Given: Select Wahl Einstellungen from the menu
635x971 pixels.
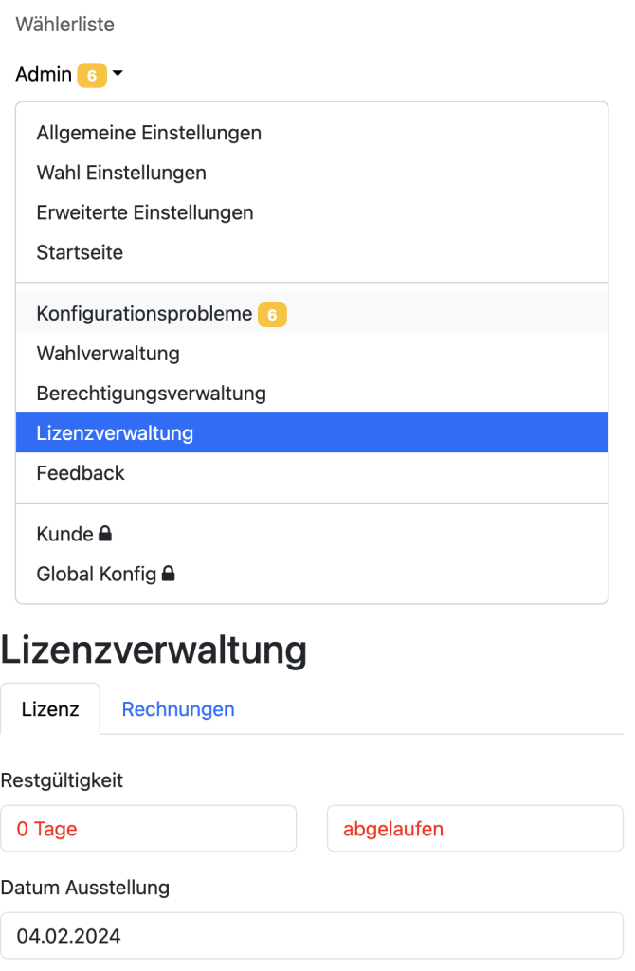Looking at the screenshot, I should pos(121,173).
